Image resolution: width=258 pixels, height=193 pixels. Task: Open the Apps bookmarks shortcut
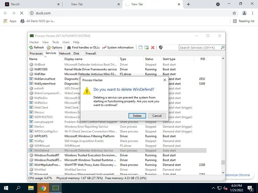click(x=10, y=21)
